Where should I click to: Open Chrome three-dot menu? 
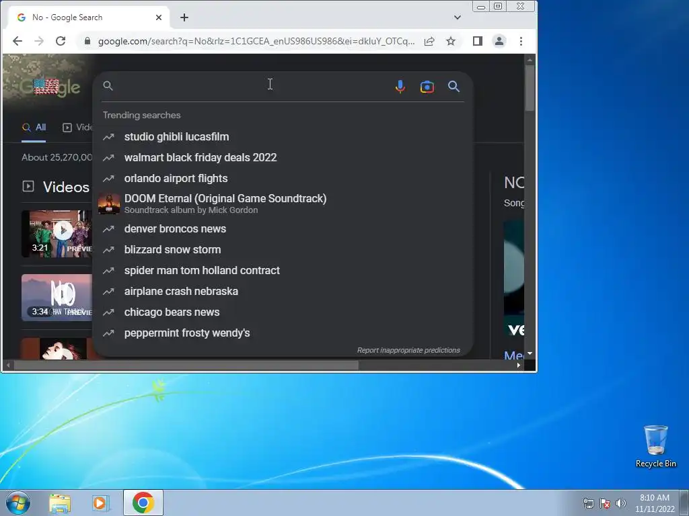tap(521, 41)
